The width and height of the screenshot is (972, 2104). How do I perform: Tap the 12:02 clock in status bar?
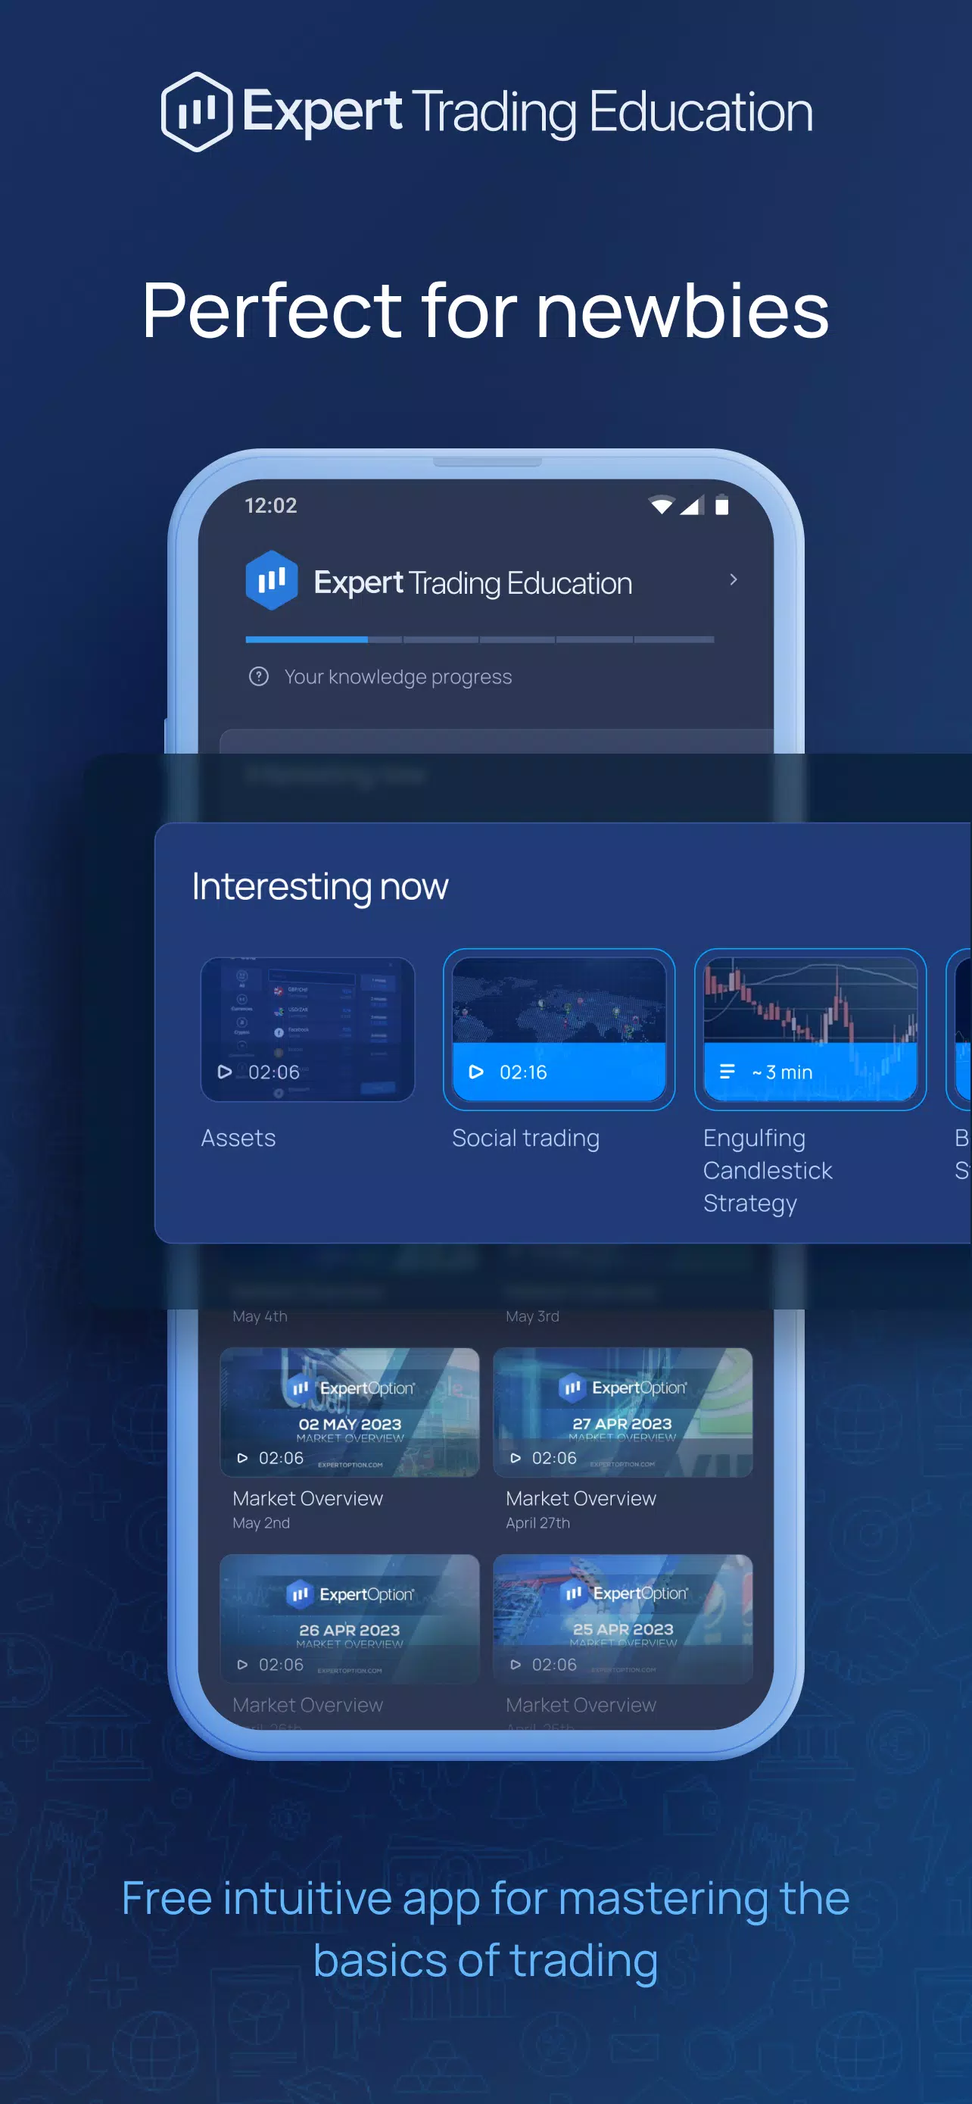[271, 506]
